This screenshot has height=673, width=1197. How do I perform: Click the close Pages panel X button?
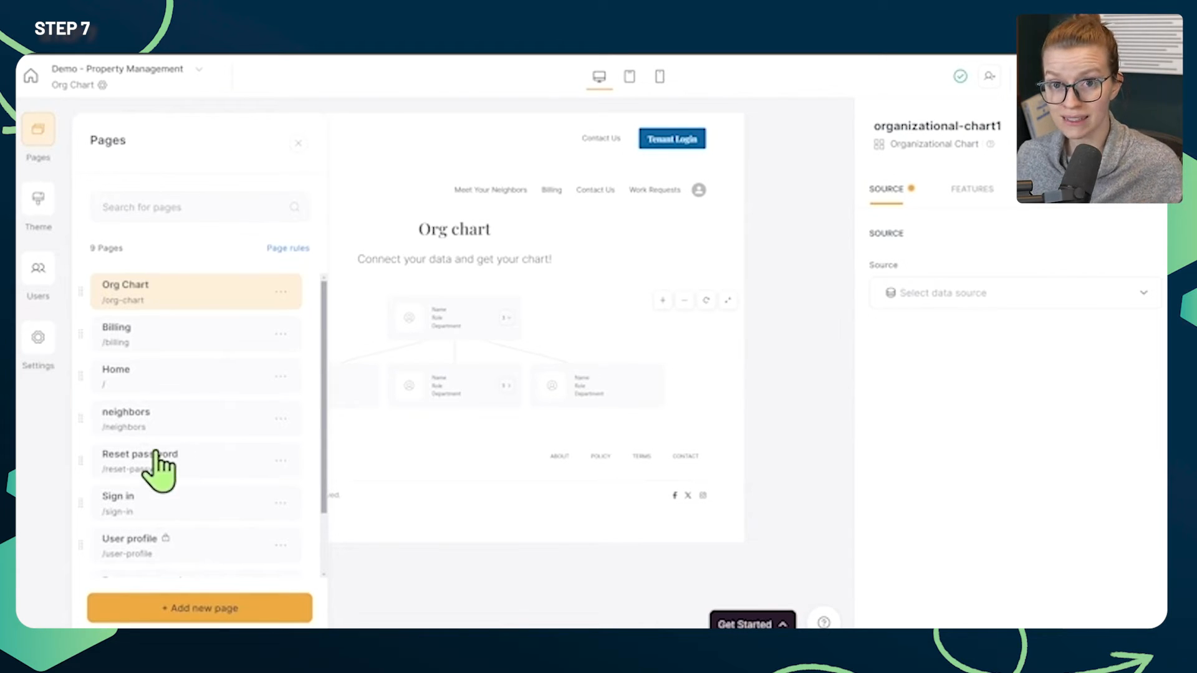click(297, 143)
